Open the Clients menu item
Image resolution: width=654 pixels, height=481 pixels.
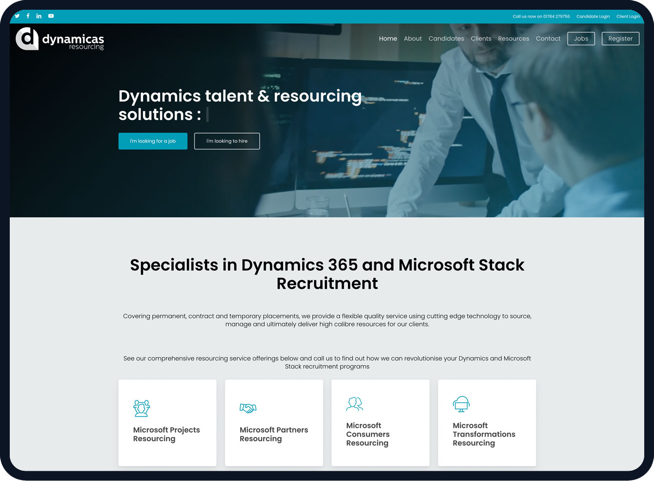click(x=481, y=39)
